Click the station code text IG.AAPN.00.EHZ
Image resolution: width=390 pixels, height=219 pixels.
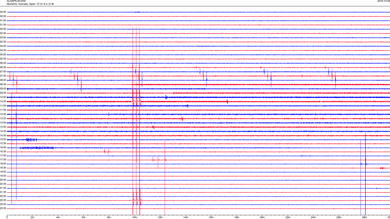pos(16,1)
